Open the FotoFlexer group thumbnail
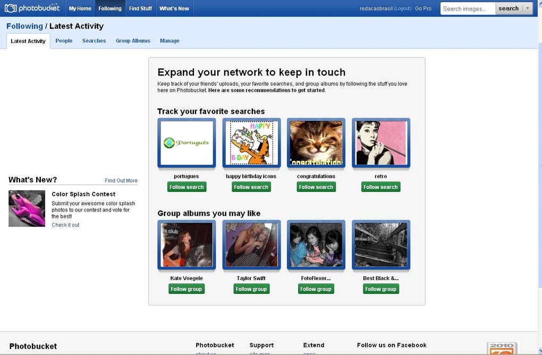Screen dimensions: 542x355 316,245
